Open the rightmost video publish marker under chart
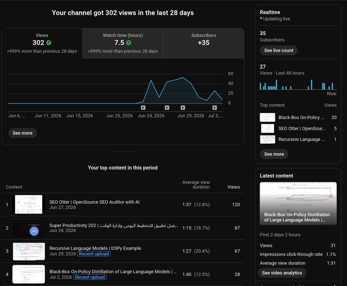Image resolution: width=347 pixels, height=286 pixels. [215, 108]
